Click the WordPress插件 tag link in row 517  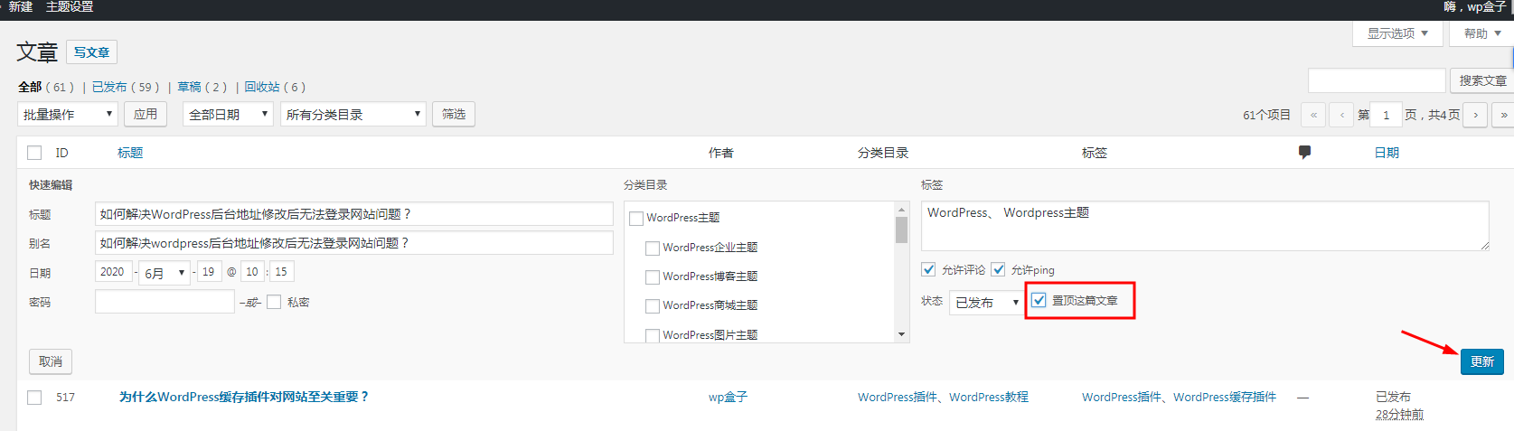tap(1122, 397)
